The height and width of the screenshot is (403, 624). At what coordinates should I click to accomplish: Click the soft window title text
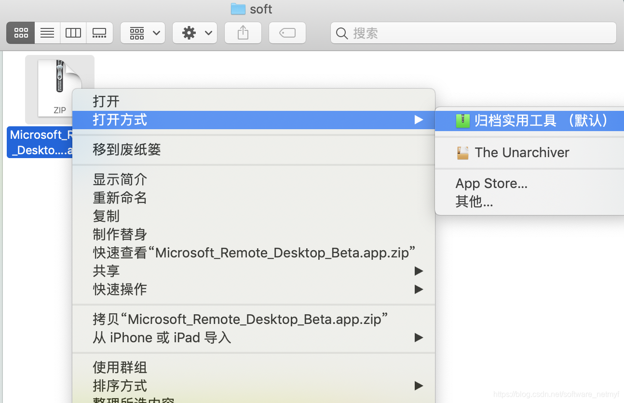tap(261, 9)
